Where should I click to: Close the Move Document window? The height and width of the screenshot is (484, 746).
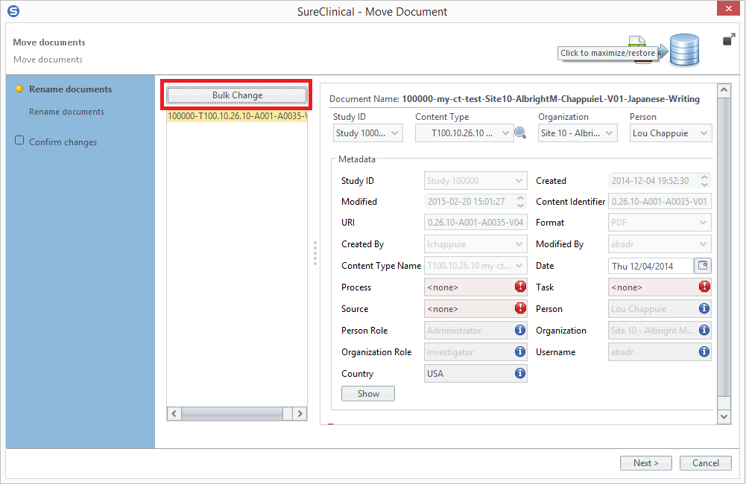click(x=728, y=8)
